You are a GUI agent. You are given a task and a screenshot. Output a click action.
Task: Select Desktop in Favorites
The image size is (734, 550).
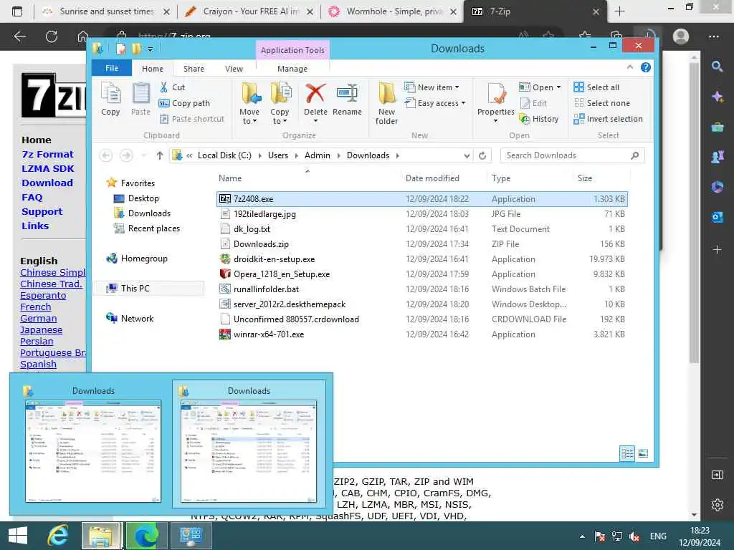coord(143,198)
